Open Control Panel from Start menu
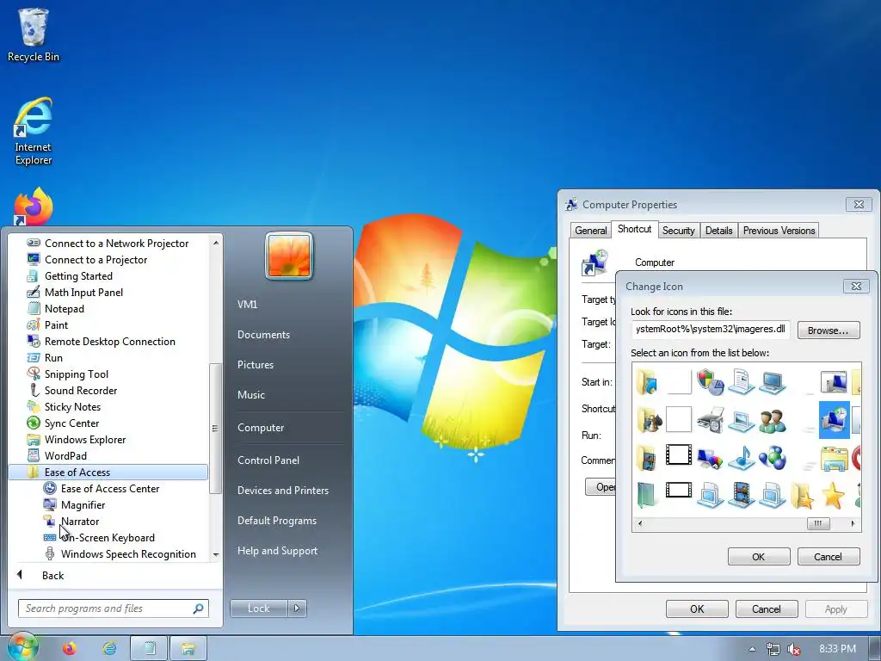 [268, 460]
